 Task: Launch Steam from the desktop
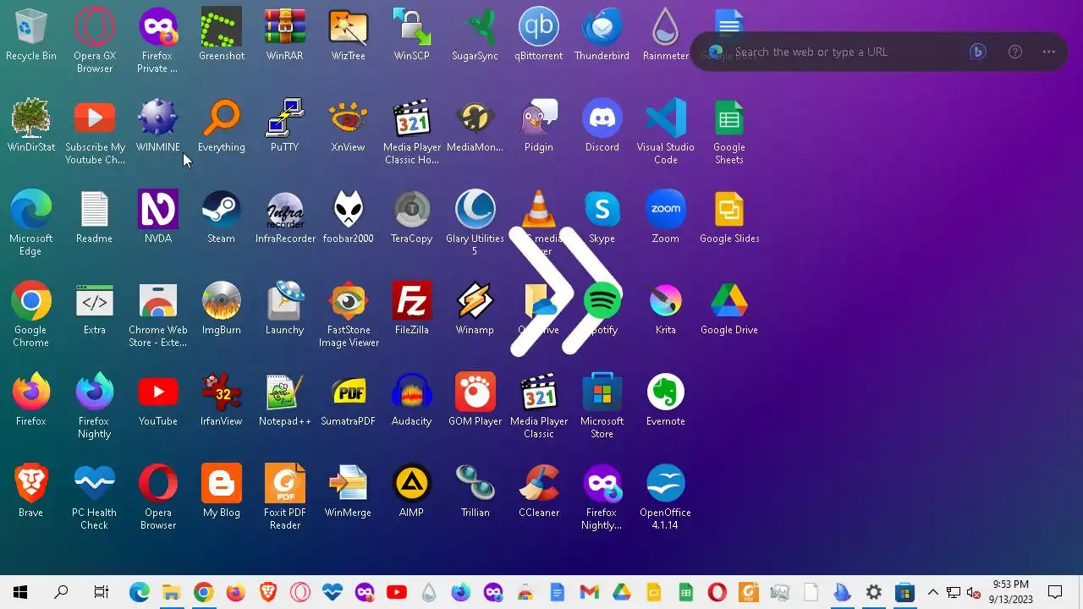[222, 218]
